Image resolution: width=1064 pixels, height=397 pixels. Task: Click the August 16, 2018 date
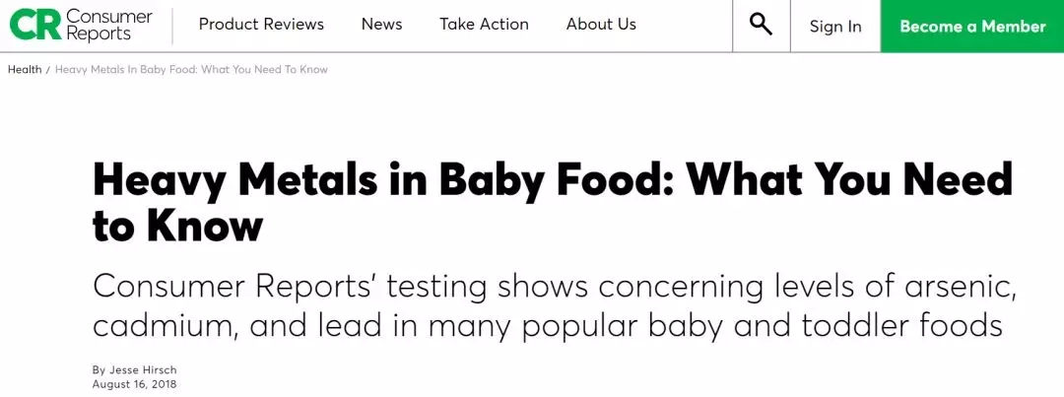point(134,384)
